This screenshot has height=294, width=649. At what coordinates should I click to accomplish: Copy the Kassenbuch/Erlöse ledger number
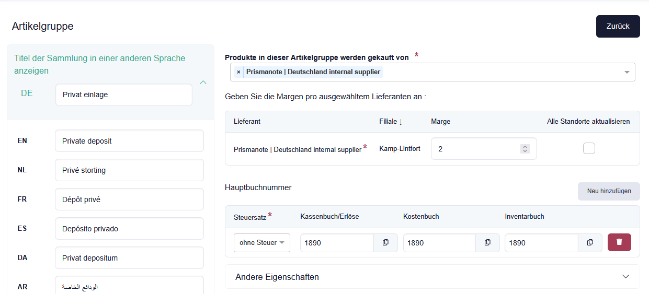tap(385, 242)
